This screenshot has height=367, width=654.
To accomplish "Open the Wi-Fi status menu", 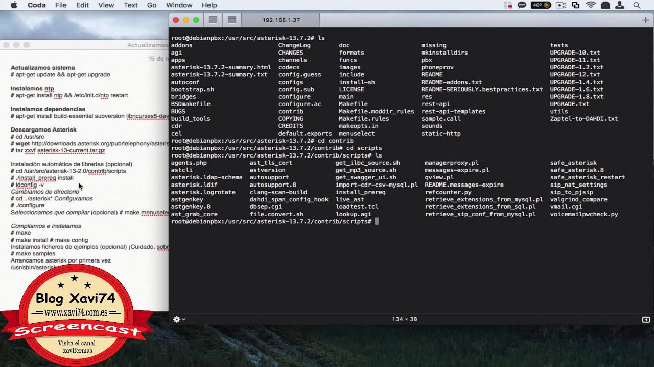I will tap(591, 5).
